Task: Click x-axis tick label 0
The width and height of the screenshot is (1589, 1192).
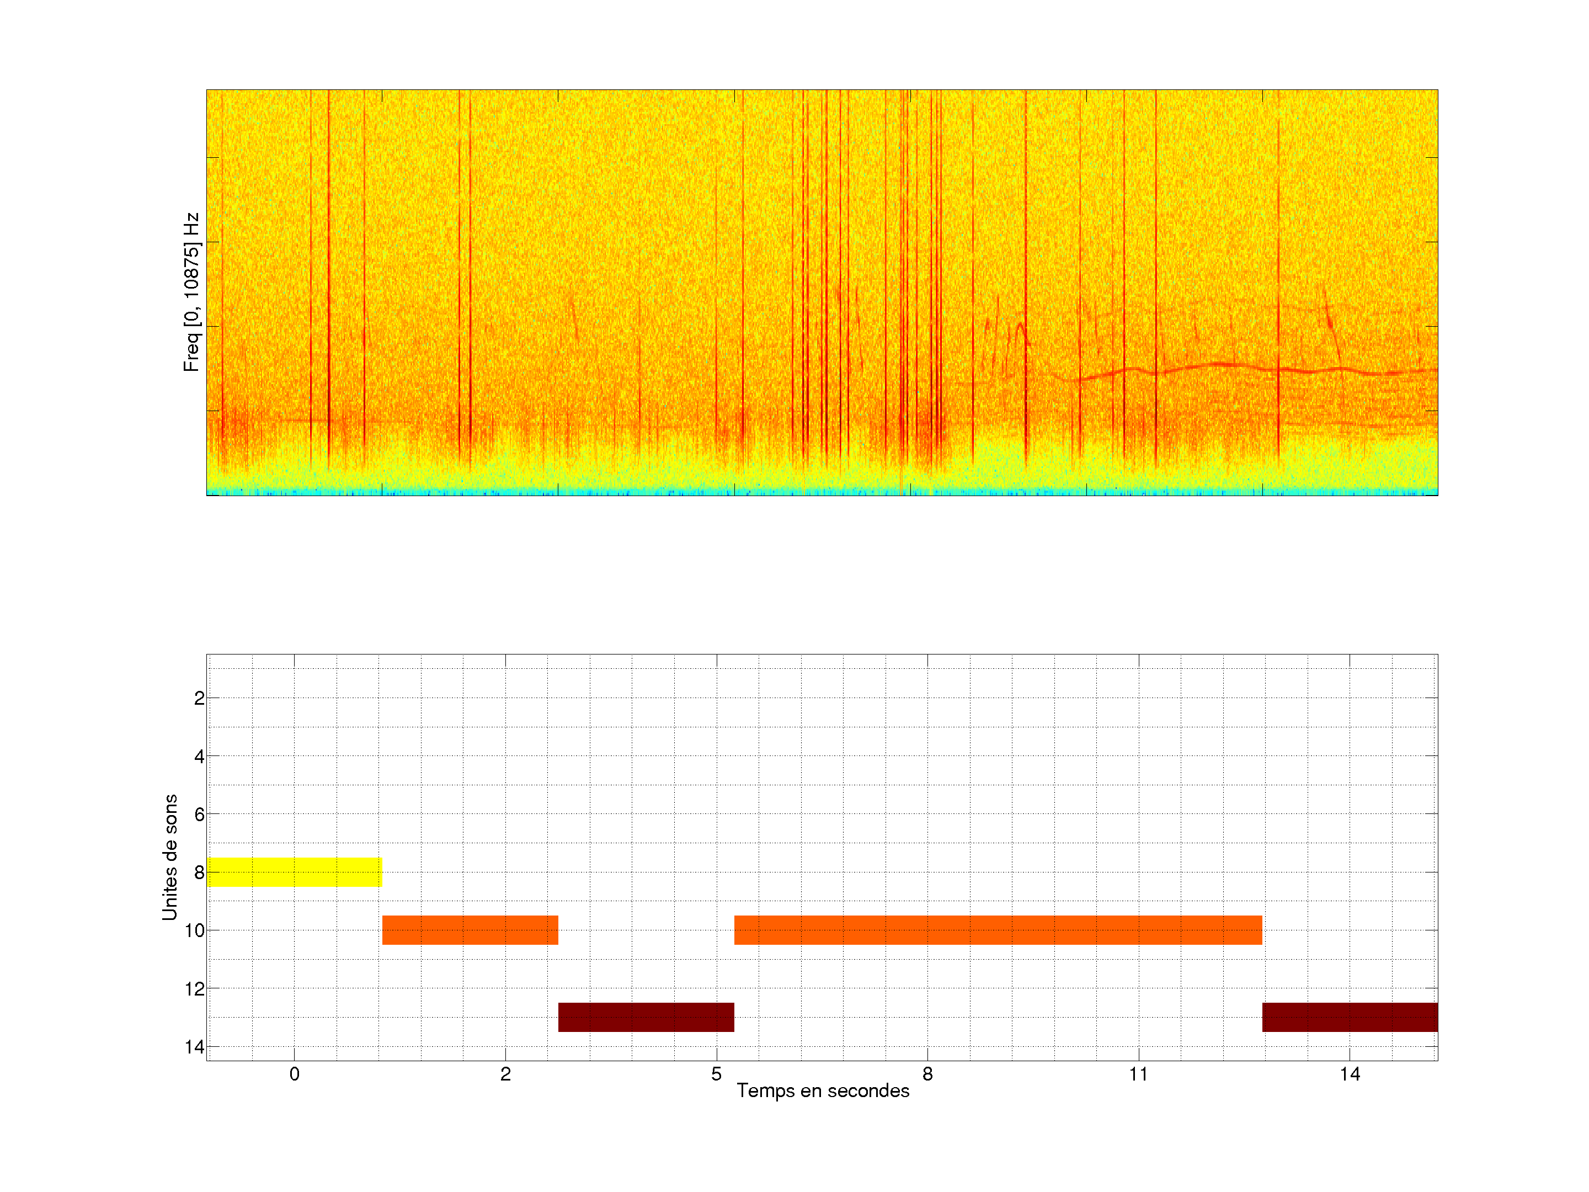Action: coord(294,1074)
